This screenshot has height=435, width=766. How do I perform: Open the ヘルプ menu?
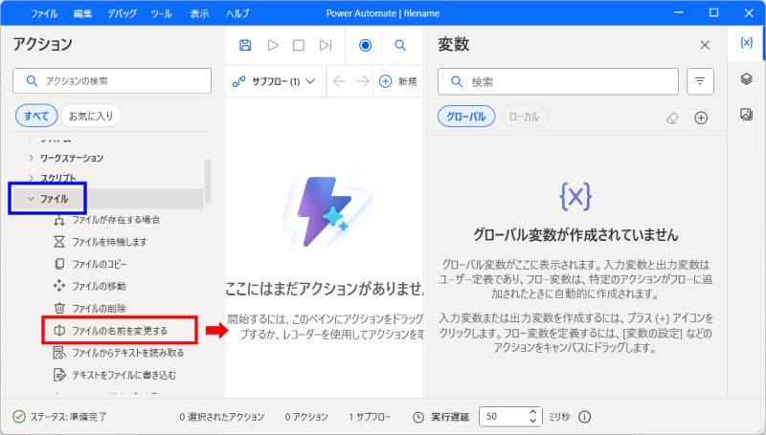237,13
